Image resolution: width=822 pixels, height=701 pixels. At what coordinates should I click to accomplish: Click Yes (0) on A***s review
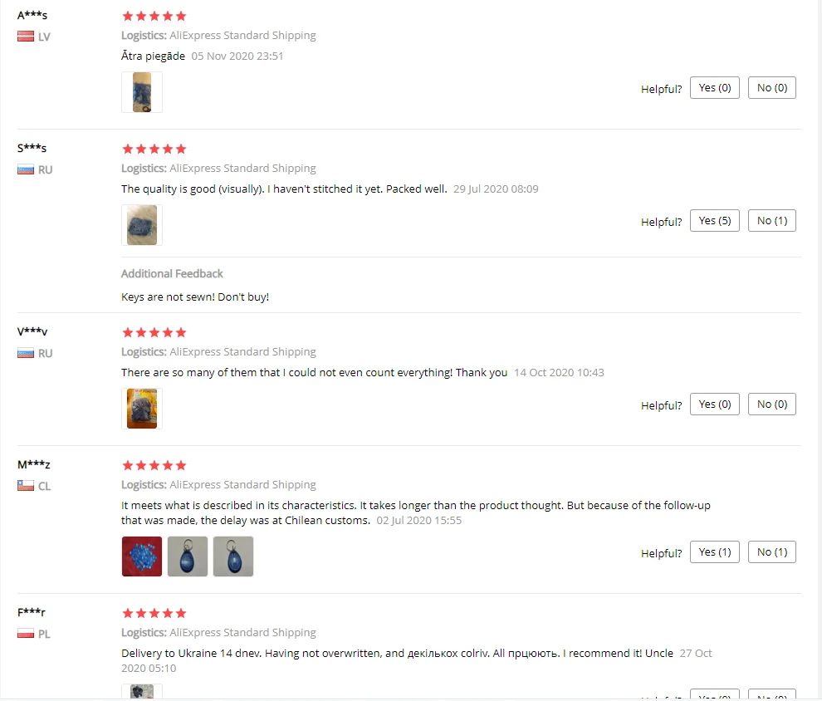715,87
